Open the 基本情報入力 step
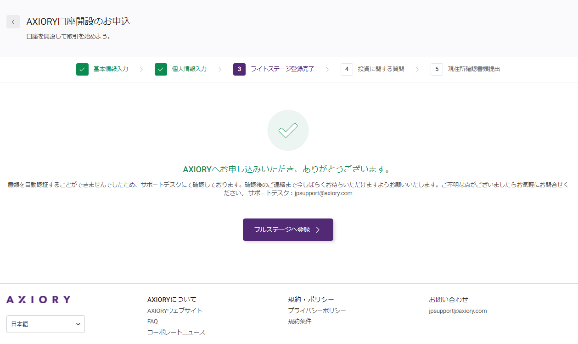Screen dimensions: 578x344 point(111,69)
